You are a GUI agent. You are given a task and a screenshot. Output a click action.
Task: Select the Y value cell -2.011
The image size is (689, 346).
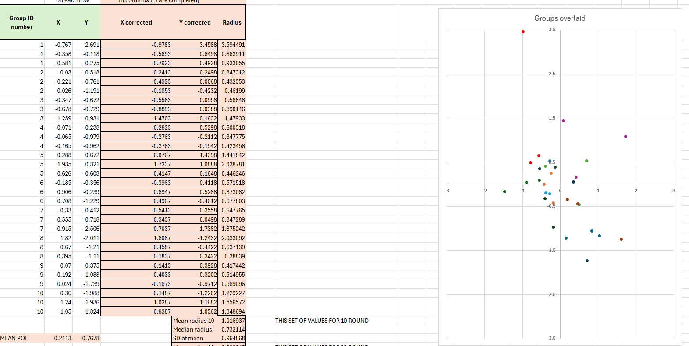86,238
